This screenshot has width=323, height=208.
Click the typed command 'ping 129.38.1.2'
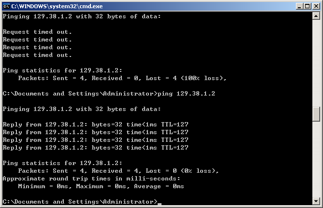[x=186, y=94]
